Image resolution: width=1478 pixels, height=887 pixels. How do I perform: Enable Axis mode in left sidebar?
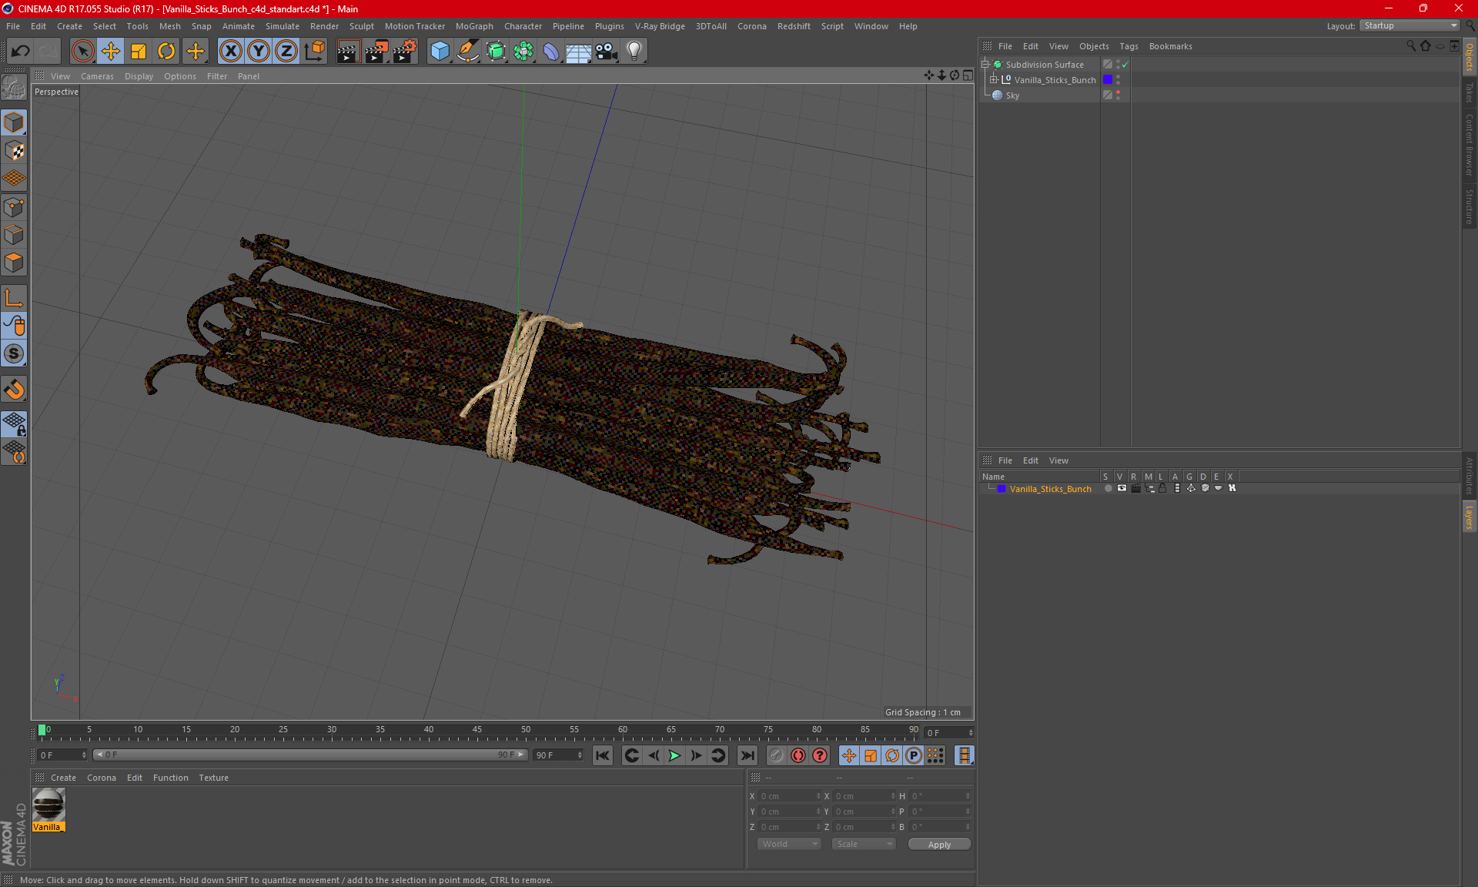(x=14, y=298)
